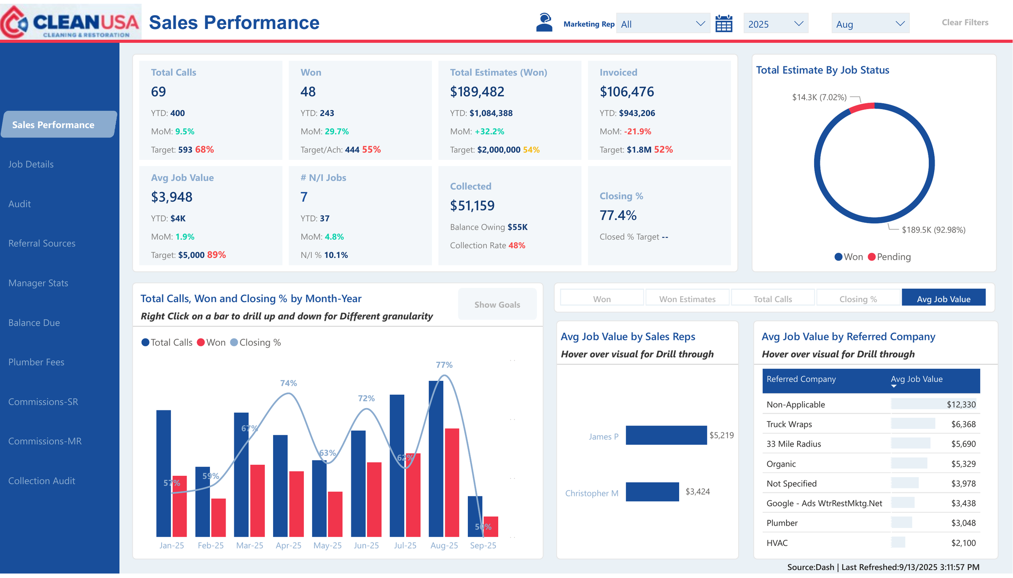Select the Not Specified row
This screenshot has width=1013, height=578.
(871, 484)
